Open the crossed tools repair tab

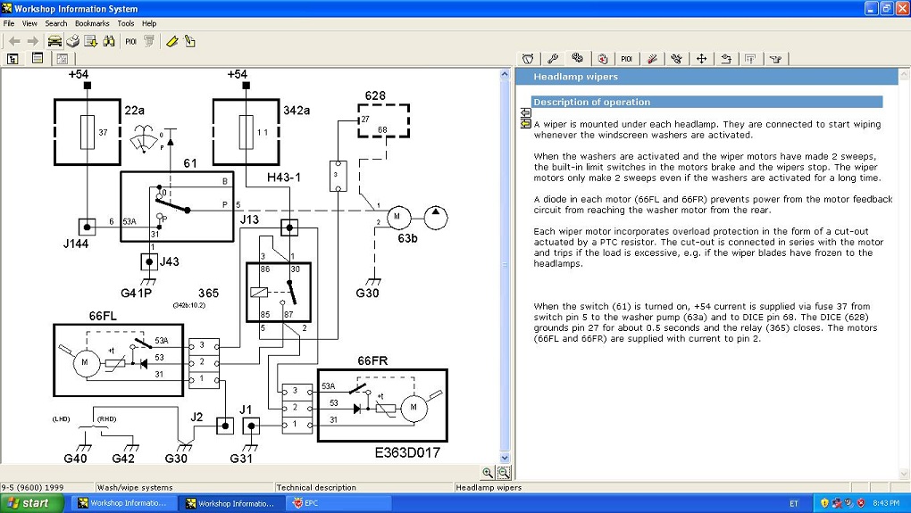click(676, 59)
